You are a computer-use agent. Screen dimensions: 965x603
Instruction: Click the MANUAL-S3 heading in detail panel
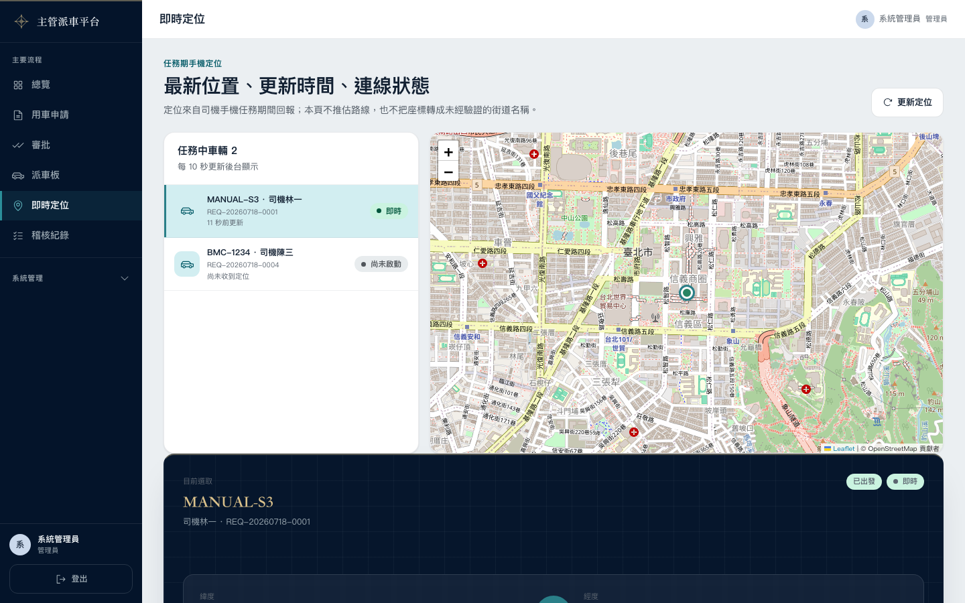[x=228, y=502]
